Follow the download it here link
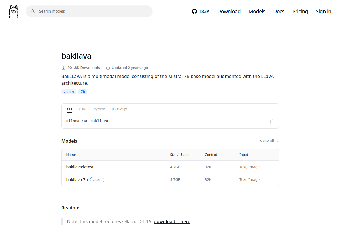 (172, 221)
